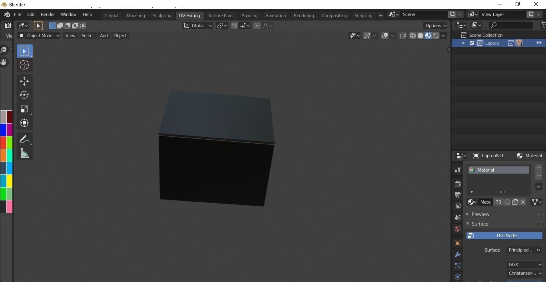Select the Select Box tool

[x=24, y=51]
